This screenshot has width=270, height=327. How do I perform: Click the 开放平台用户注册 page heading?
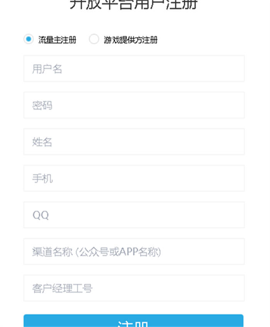tap(133, 5)
